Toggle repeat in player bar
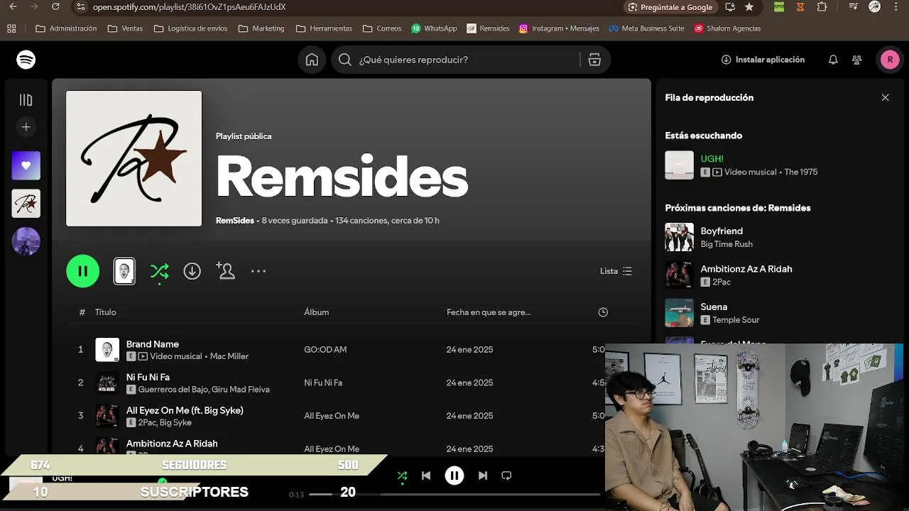This screenshot has width=909, height=511. (x=506, y=476)
